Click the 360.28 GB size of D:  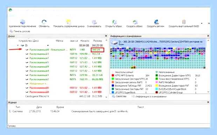coord(97,45)
